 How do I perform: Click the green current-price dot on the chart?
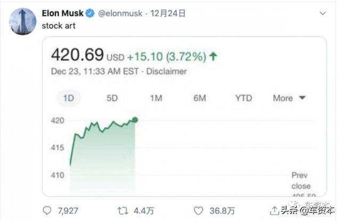[135, 120]
